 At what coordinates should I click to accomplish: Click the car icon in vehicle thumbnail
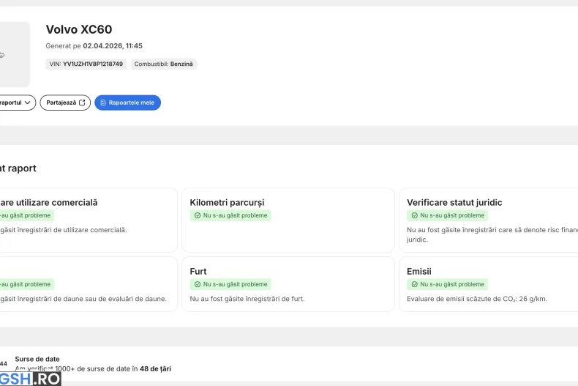pyautogui.click(x=2, y=54)
